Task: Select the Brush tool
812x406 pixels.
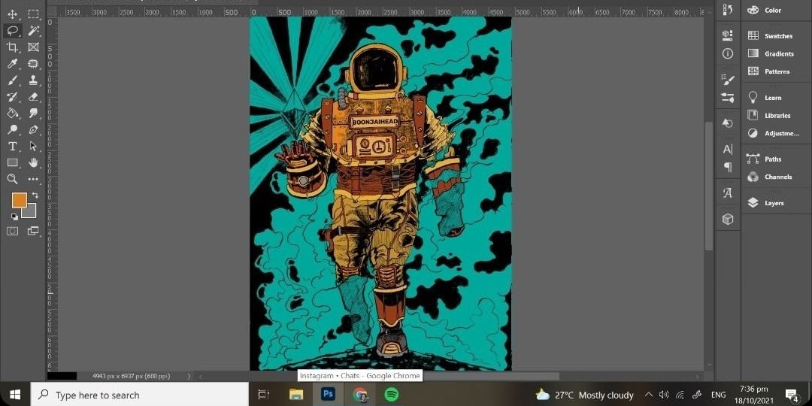Action: 13,80
